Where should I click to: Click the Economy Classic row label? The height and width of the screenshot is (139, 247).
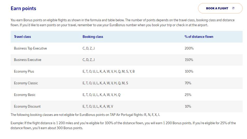click(26, 83)
